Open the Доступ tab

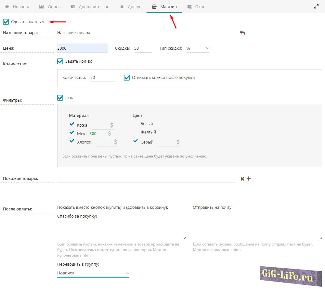[131, 6]
